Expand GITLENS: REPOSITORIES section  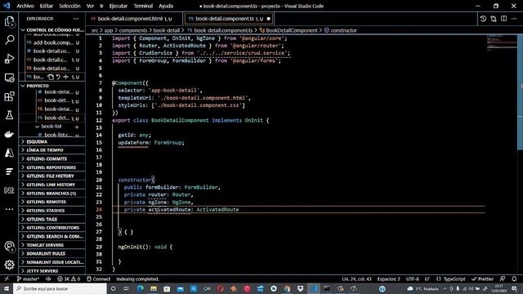tap(51, 167)
